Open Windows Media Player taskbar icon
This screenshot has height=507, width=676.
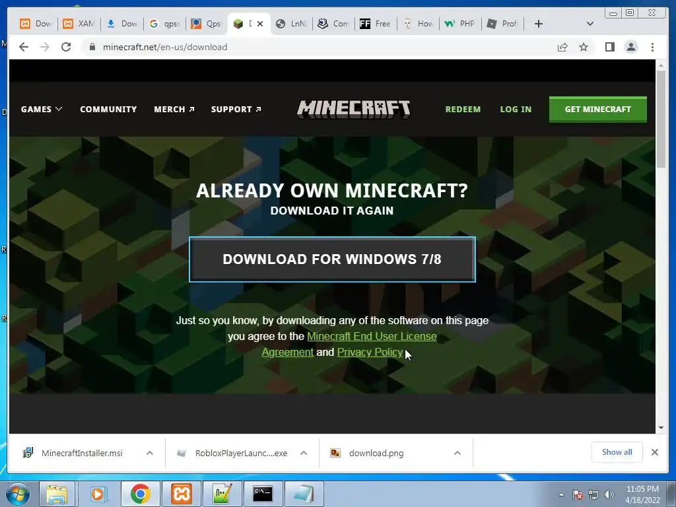tap(98, 494)
